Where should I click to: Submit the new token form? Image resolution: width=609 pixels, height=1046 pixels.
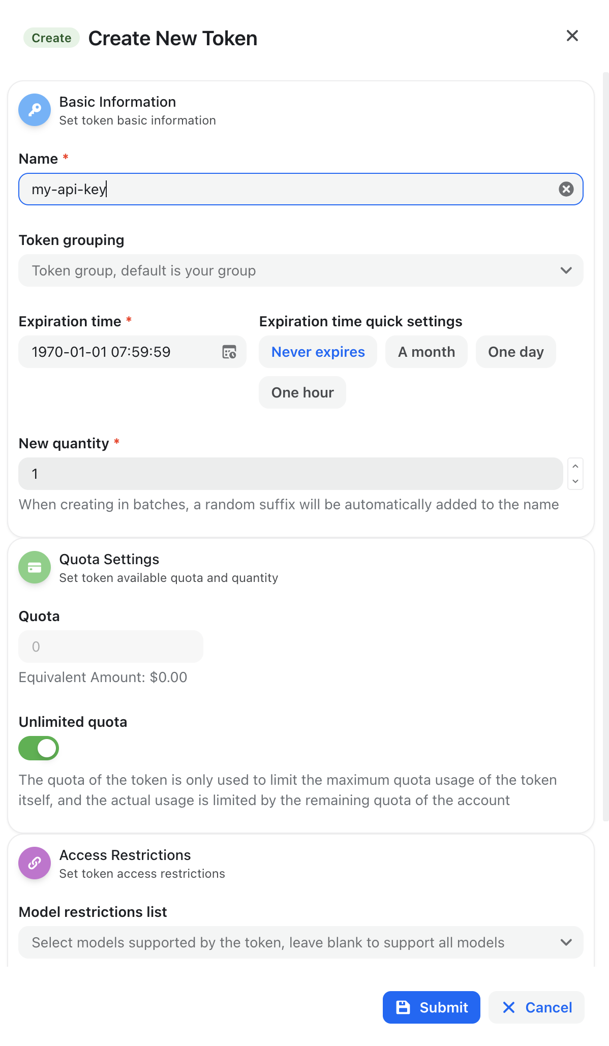[x=431, y=1007]
